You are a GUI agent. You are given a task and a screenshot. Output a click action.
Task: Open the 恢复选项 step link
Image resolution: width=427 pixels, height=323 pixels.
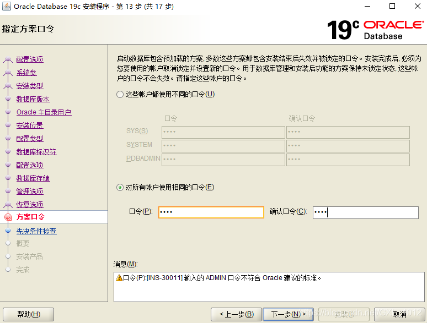30,205
